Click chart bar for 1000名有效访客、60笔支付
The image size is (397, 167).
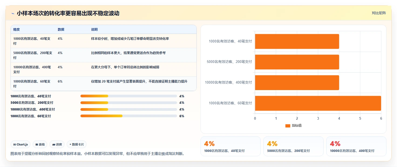coord(318,103)
